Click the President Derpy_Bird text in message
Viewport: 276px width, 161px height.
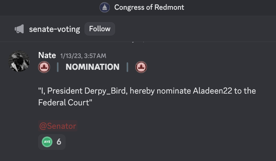point(87,91)
